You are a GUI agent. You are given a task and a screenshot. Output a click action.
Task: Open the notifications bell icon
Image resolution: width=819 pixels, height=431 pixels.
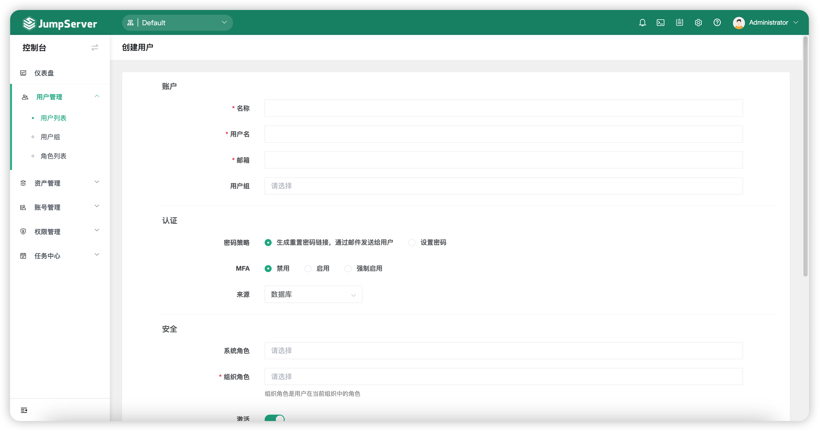click(x=642, y=22)
